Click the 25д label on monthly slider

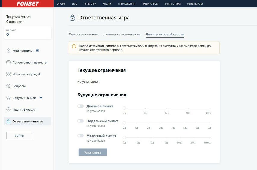click(193, 142)
